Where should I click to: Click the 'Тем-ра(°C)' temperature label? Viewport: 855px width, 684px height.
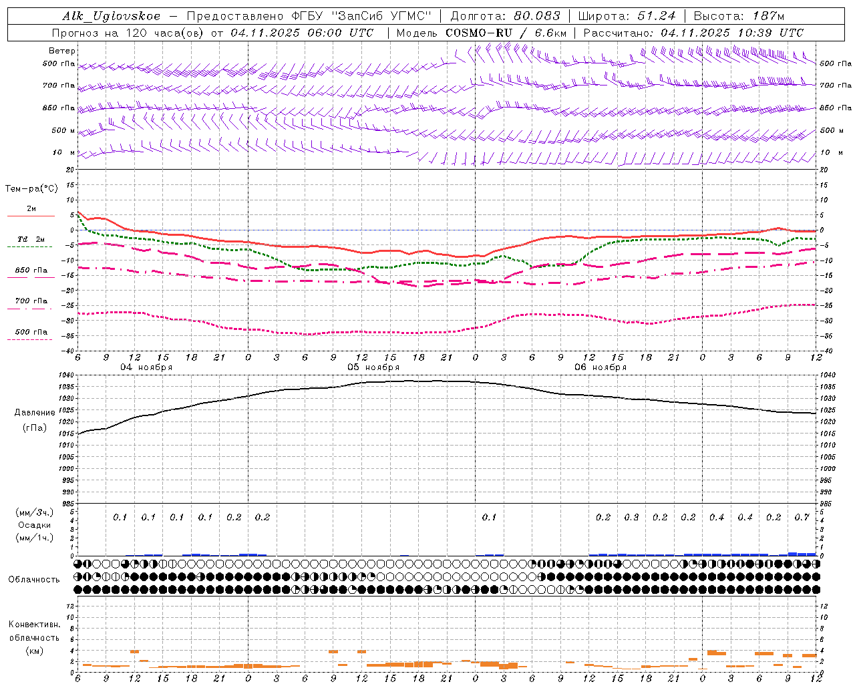[31, 189]
